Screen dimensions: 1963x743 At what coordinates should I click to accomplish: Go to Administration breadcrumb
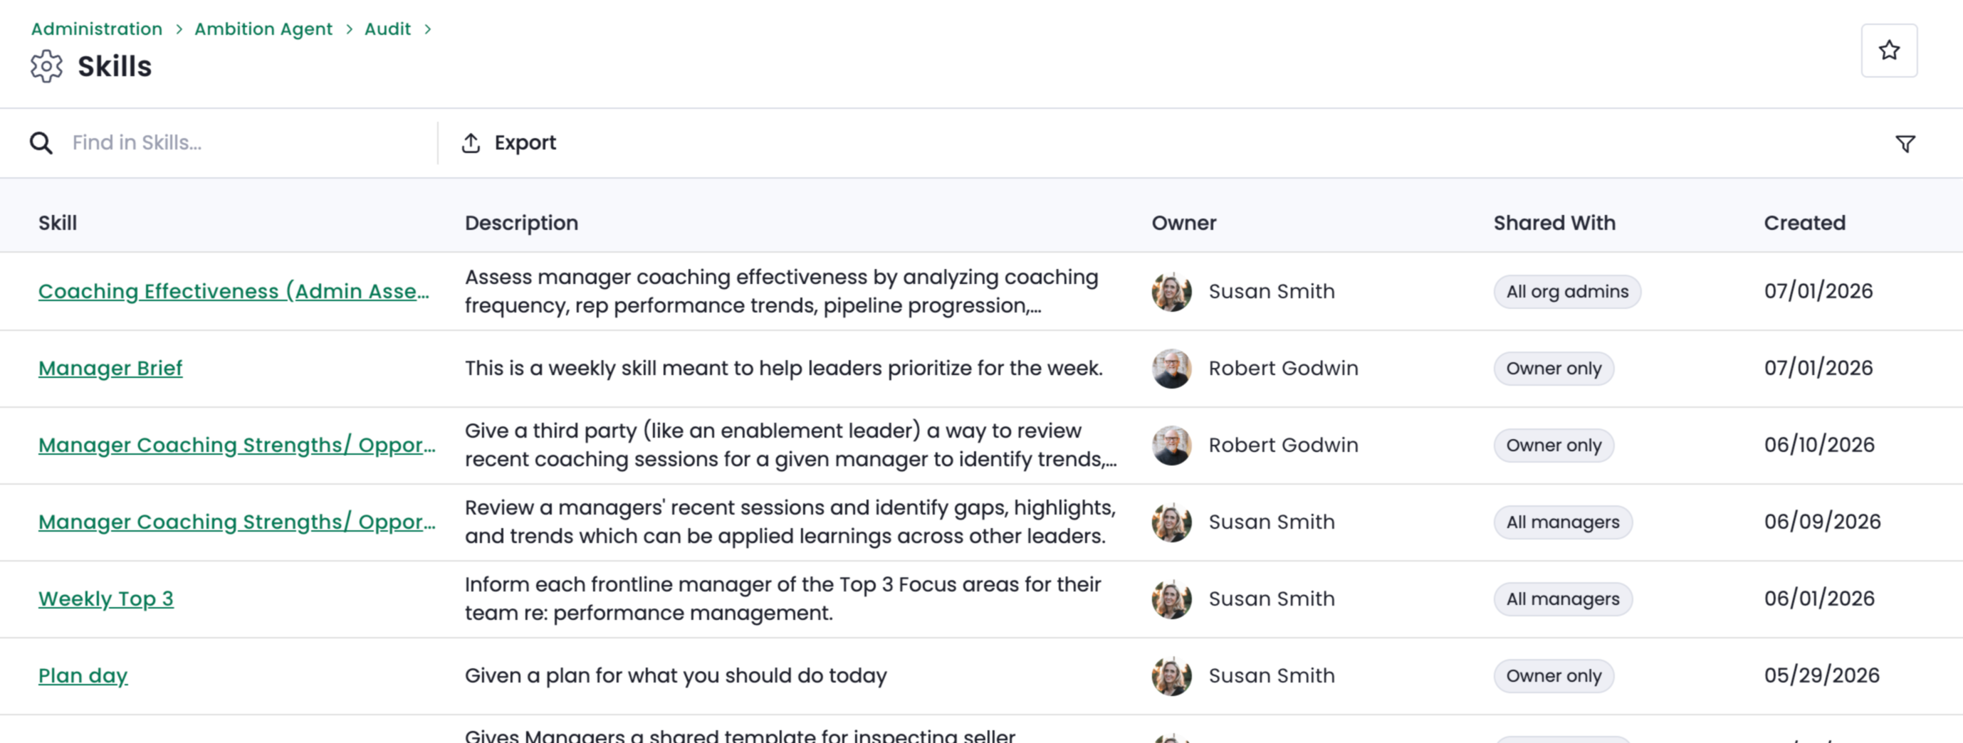point(97,29)
